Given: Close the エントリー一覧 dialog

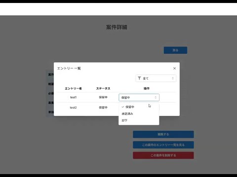Looking at the screenshot, I should 174,68.
